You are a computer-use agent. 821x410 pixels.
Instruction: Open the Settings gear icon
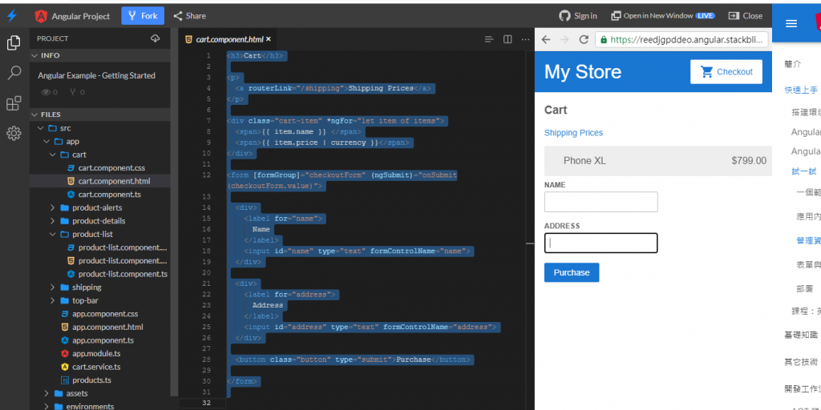click(14, 134)
